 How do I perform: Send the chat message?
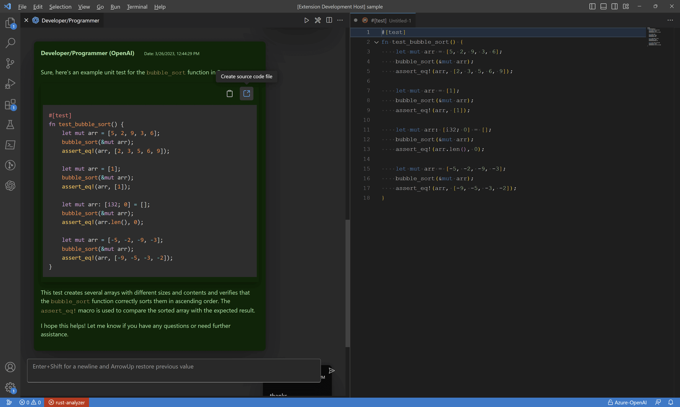(331, 370)
